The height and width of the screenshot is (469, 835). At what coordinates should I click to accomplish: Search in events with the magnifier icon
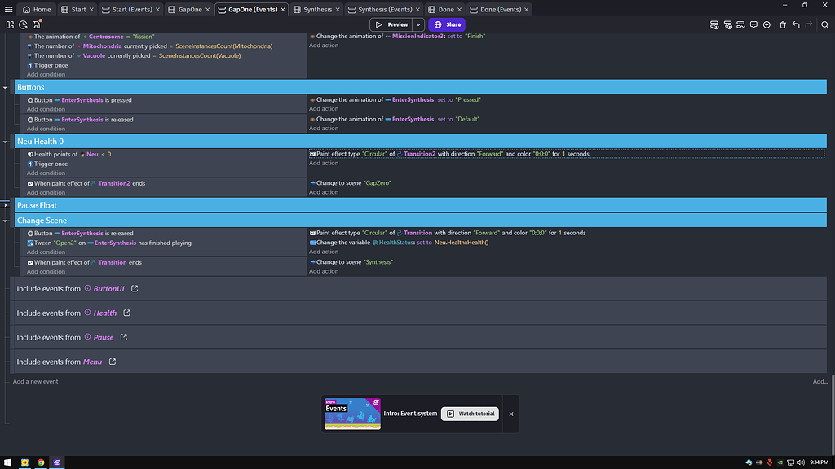824,24
